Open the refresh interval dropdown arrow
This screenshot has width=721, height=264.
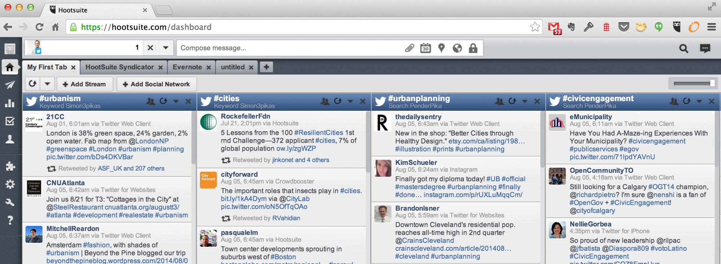(47, 84)
